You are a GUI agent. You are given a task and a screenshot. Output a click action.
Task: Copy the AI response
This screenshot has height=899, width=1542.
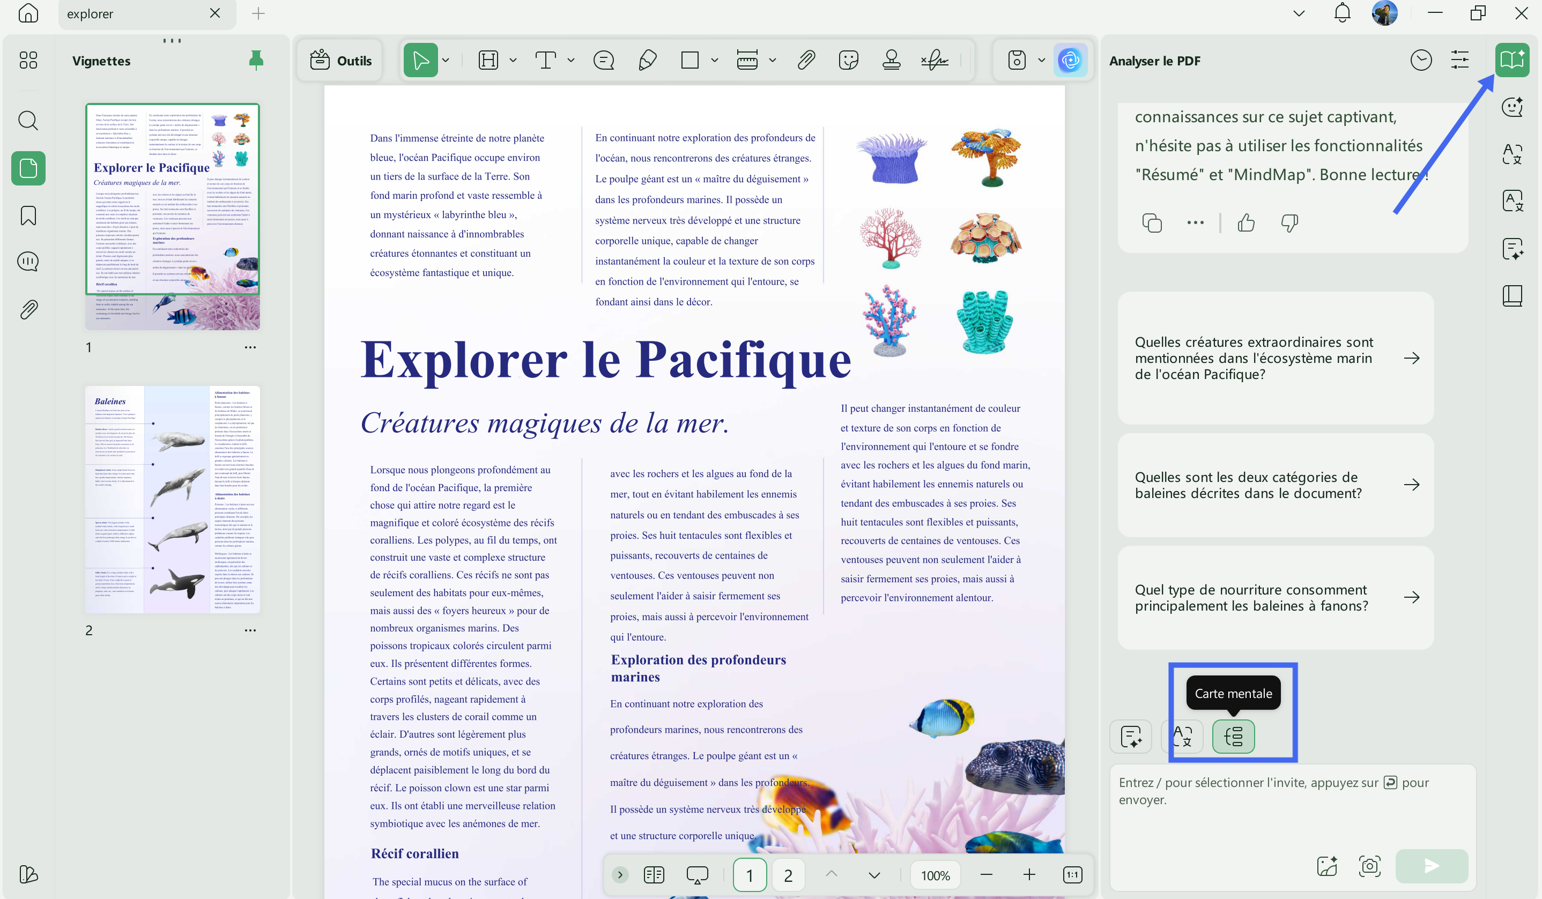[1152, 223]
